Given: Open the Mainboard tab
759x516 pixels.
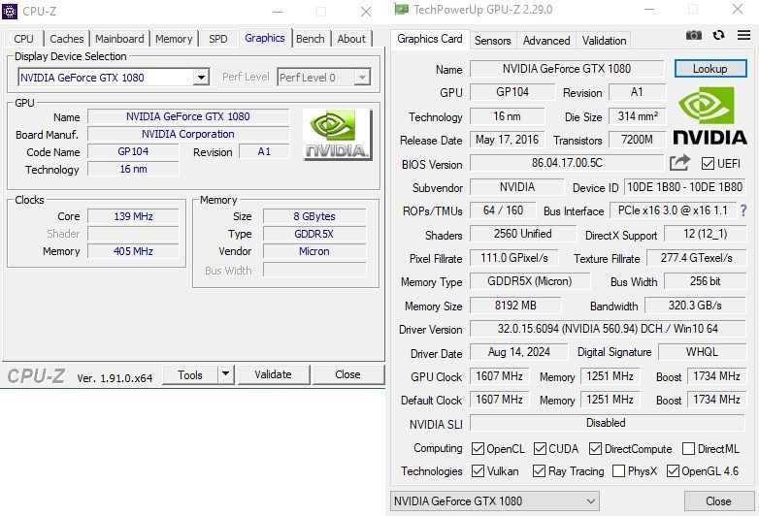Looking at the screenshot, I should (x=119, y=39).
